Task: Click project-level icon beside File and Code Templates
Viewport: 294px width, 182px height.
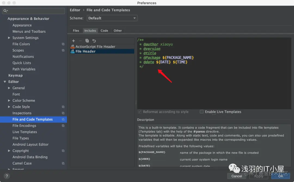Action: click(63, 119)
